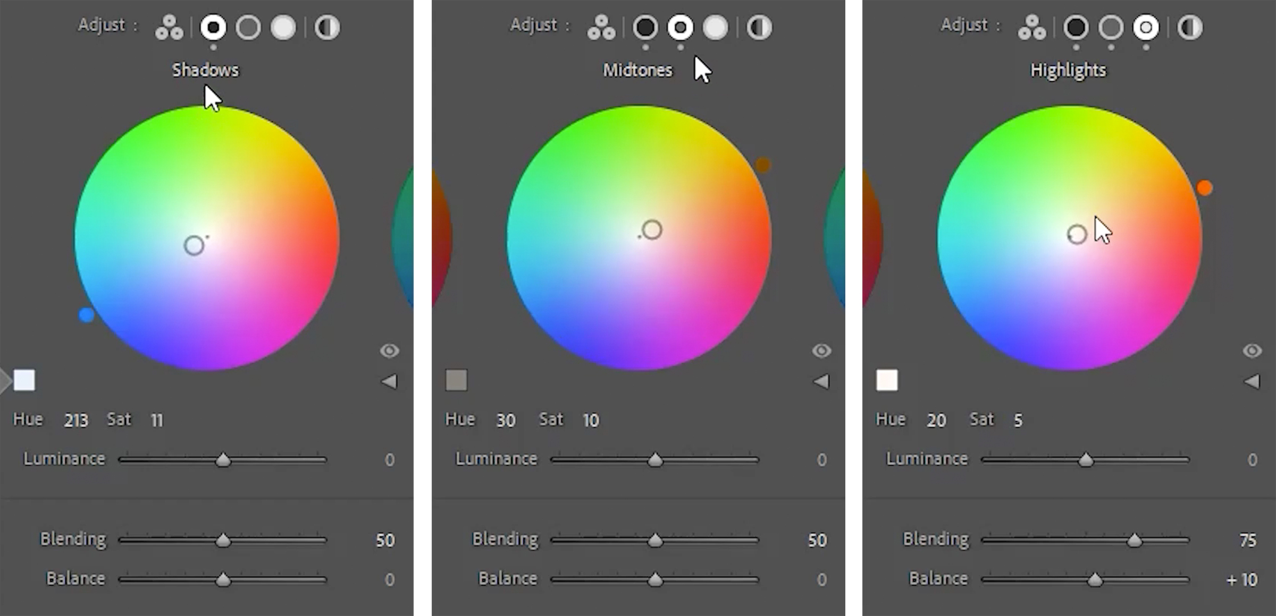This screenshot has width=1276, height=616.
Task: Collapse the Midtones panel using its disclosure triangle
Action: (821, 380)
